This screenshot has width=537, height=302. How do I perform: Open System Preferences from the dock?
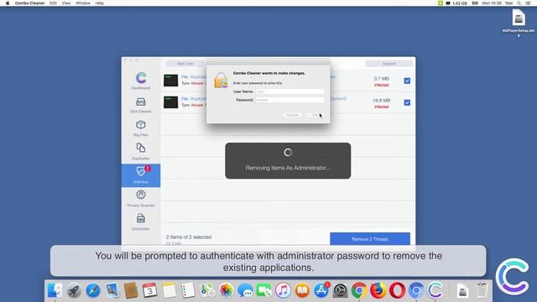point(340,290)
